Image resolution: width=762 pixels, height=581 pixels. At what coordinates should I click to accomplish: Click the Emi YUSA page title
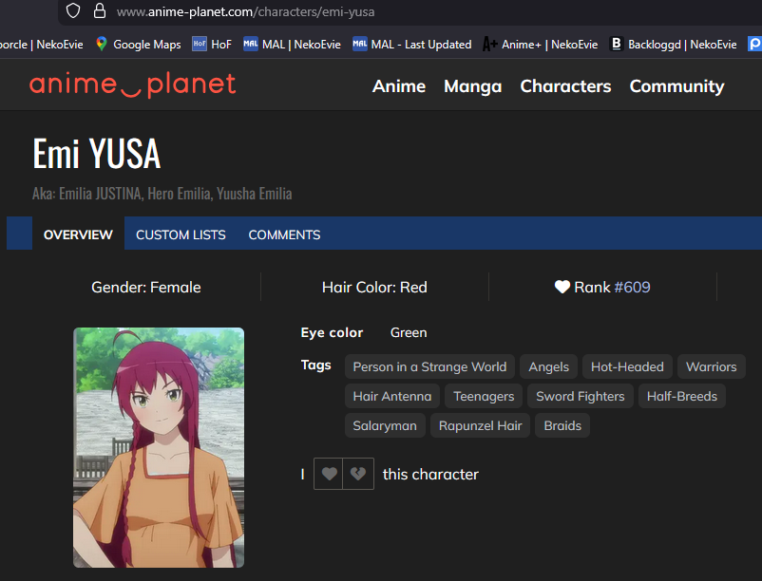click(97, 154)
